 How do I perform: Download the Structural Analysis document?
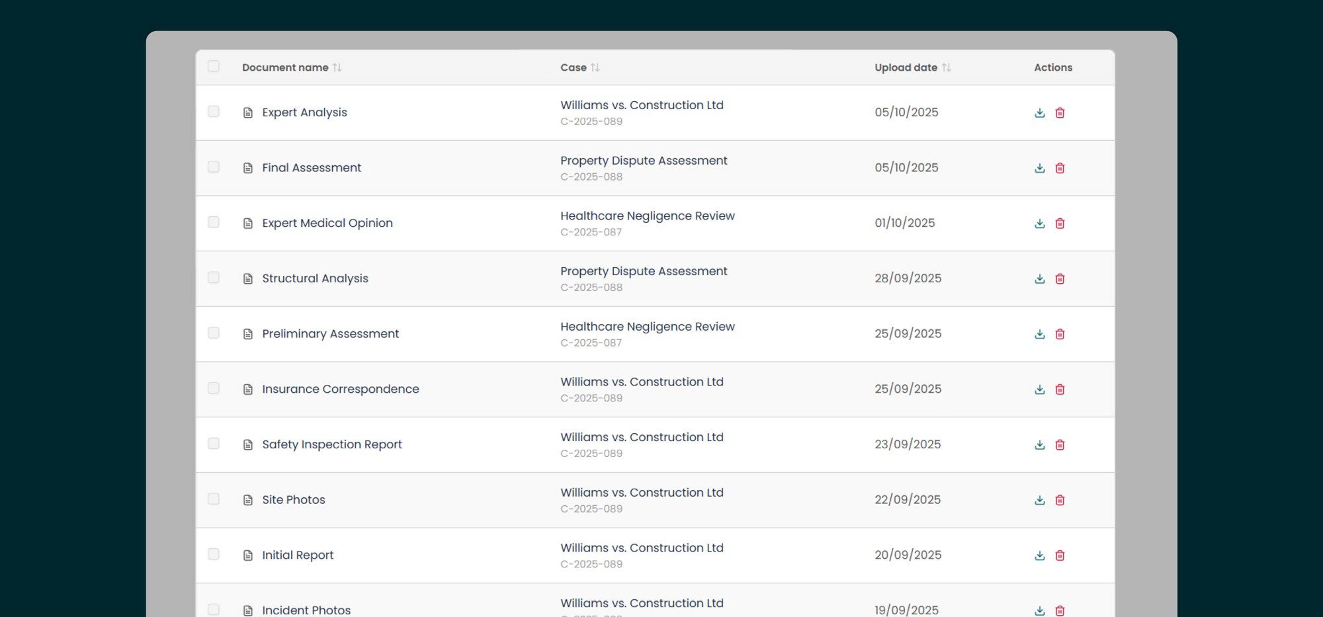tap(1040, 278)
